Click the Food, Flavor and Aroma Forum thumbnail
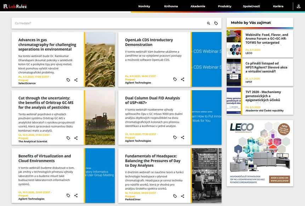 [x=234, y=42]
